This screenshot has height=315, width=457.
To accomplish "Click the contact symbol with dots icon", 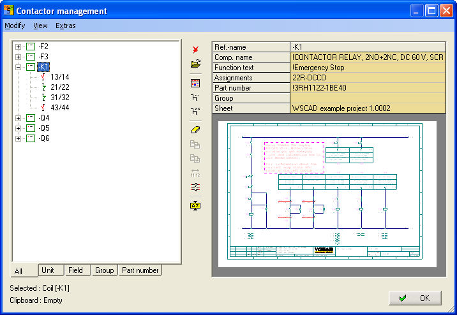I will tap(195, 97).
